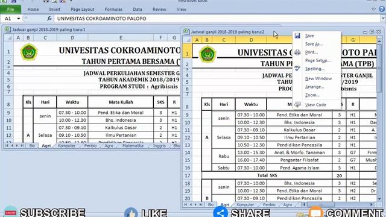Screen dimensions: 386x217
Task: Click the Name Box showing A1
Action: pyautogui.click(x=8, y=19)
